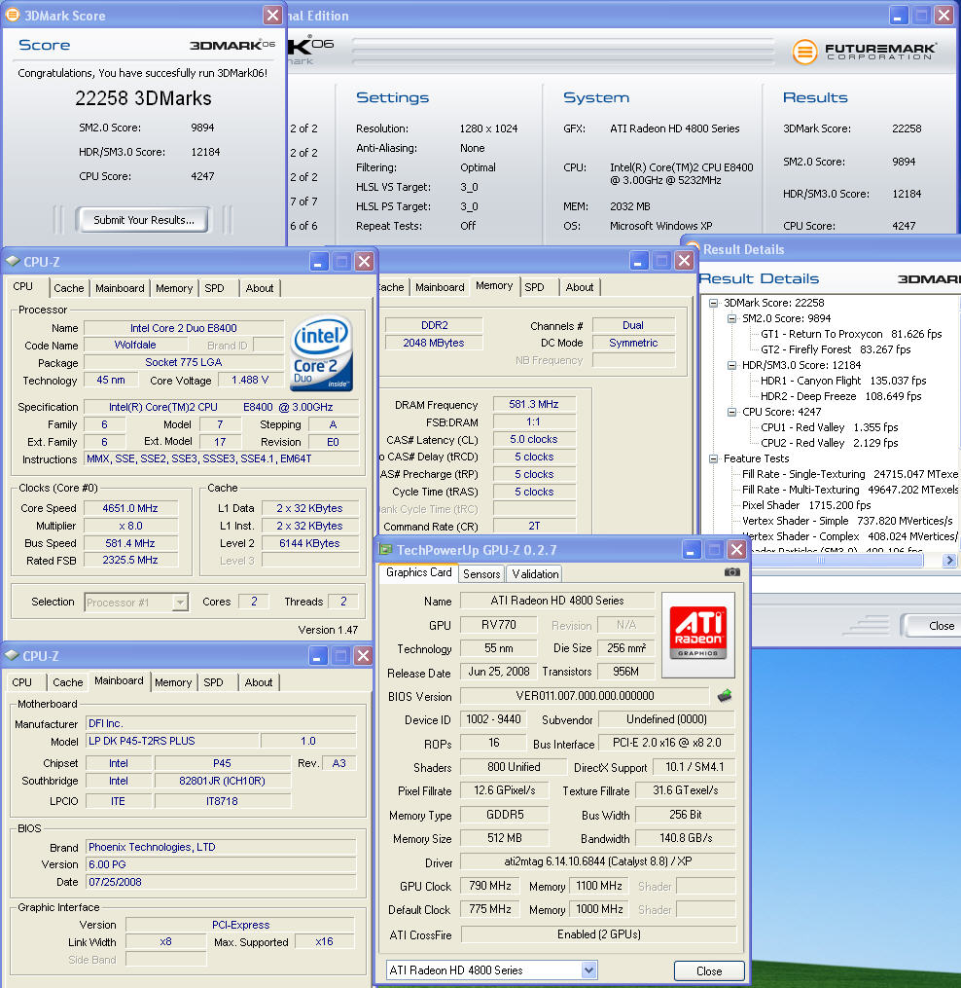The height and width of the screenshot is (988, 961).
Task: Click the Rated FSB 2325.5 MHz value
Action: 130,560
